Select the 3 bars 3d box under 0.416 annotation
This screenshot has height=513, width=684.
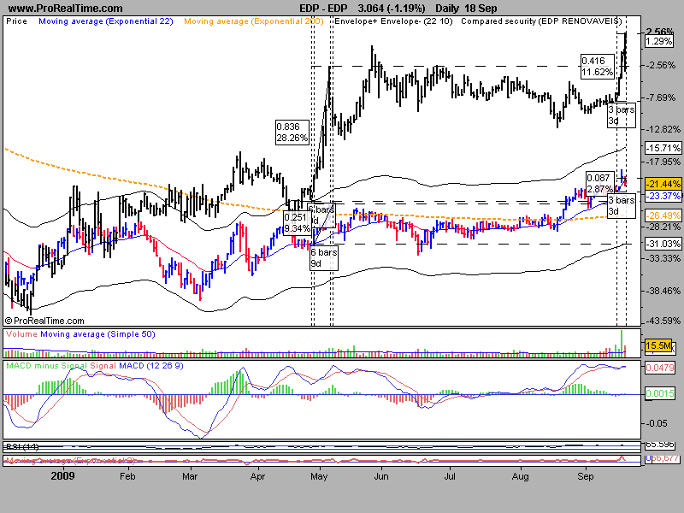click(622, 115)
